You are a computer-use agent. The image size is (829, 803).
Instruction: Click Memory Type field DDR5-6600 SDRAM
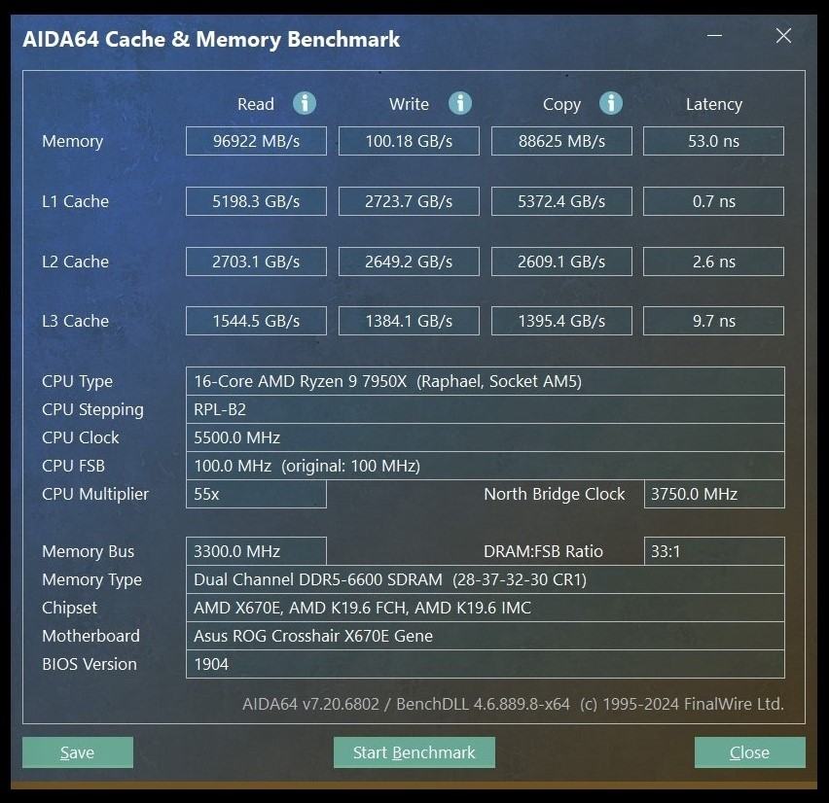tap(486, 579)
